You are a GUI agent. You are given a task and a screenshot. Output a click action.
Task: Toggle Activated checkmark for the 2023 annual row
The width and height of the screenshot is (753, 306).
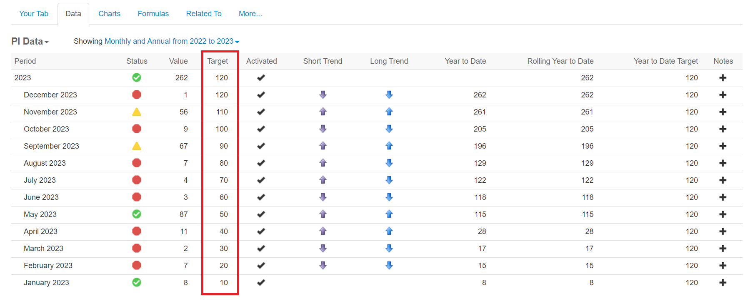click(x=261, y=78)
